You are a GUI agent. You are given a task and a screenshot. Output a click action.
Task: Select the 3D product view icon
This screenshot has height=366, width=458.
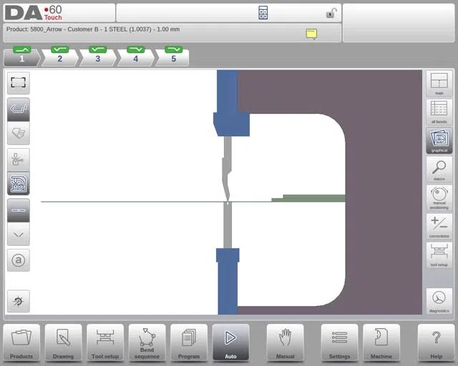[x=19, y=134]
